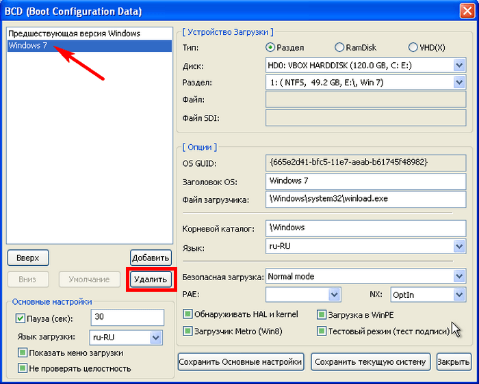Toggle Тестовый режим (тест подписи) checkbox

322,331
